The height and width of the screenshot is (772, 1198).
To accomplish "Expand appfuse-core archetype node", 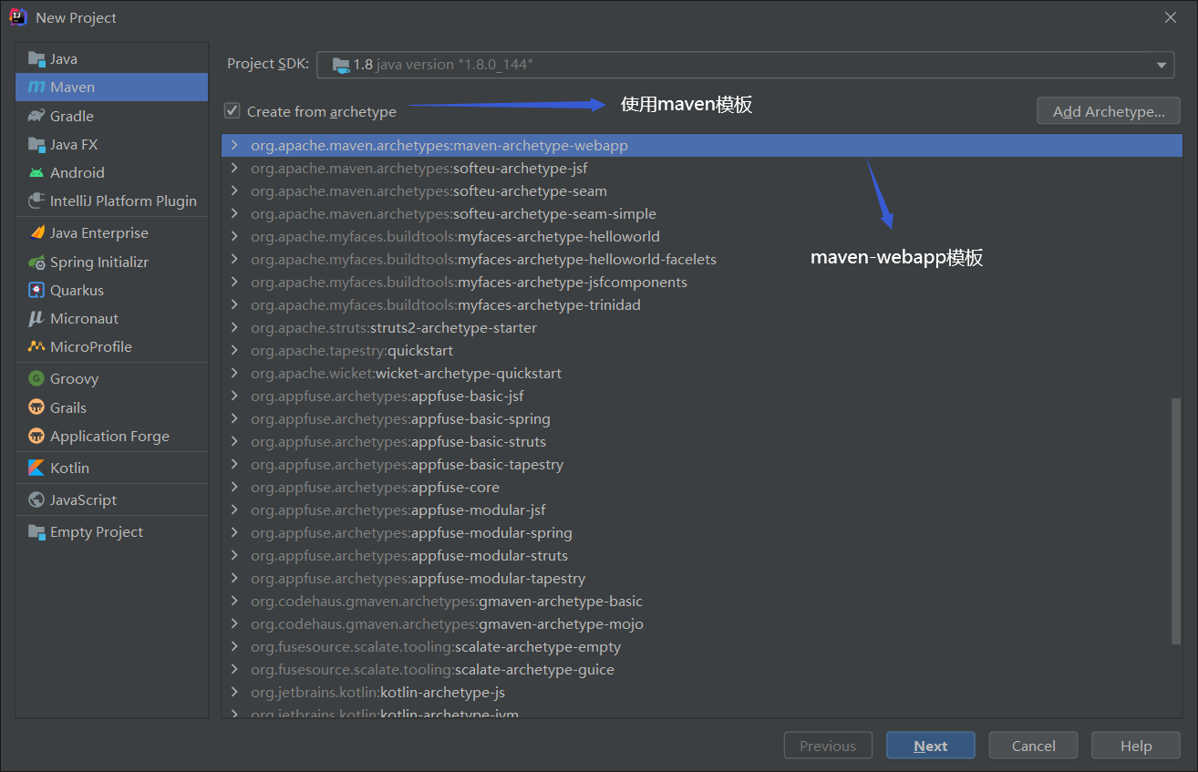I will coord(234,487).
